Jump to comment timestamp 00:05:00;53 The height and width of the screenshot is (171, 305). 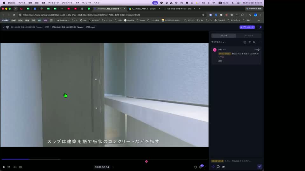[x=225, y=54]
